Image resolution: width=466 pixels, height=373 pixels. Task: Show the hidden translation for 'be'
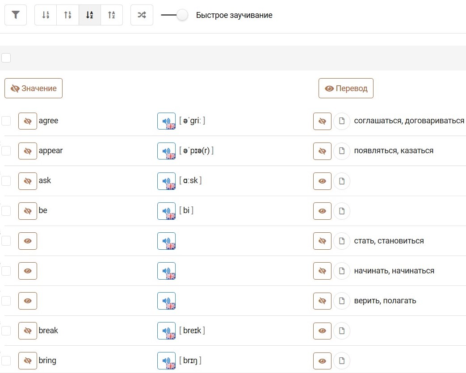[x=322, y=211]
